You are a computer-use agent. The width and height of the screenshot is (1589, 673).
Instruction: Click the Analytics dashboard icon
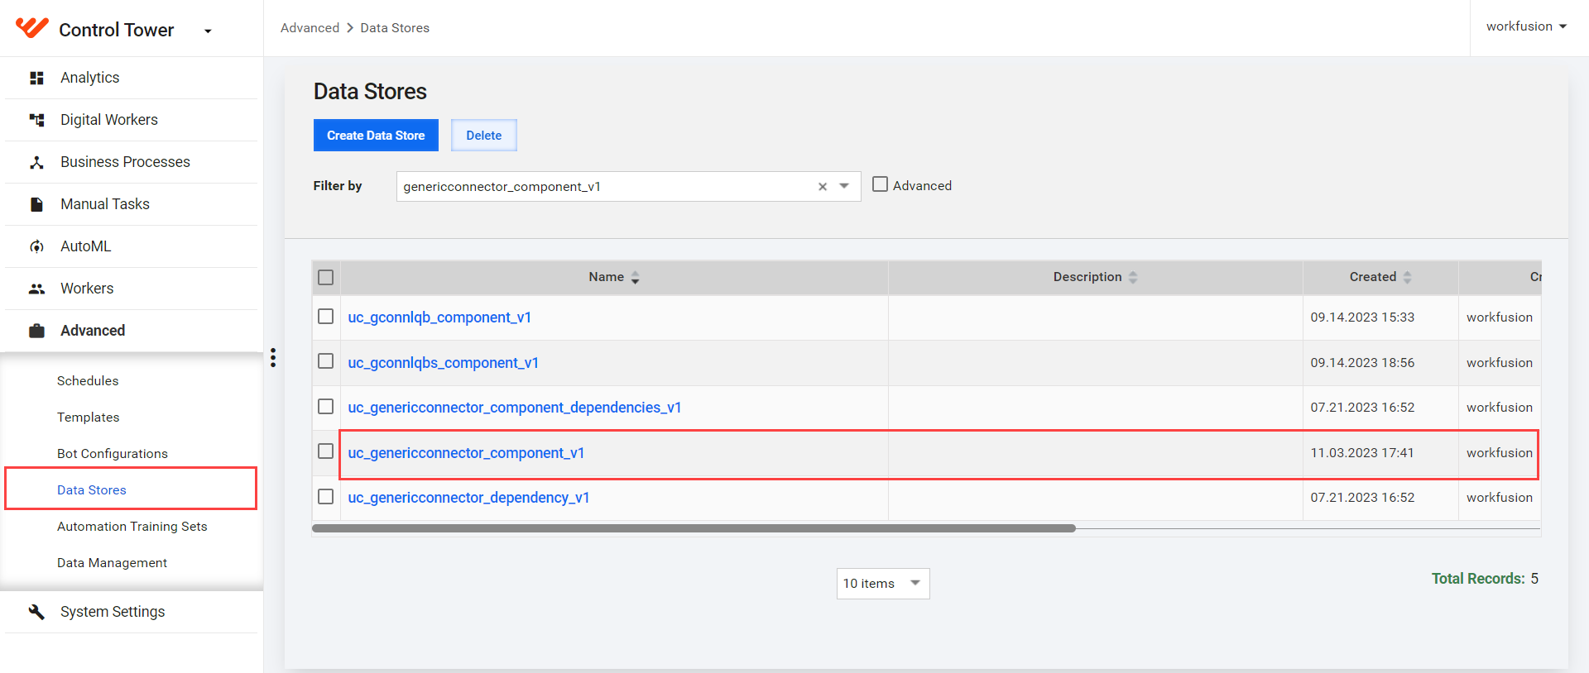36,78
